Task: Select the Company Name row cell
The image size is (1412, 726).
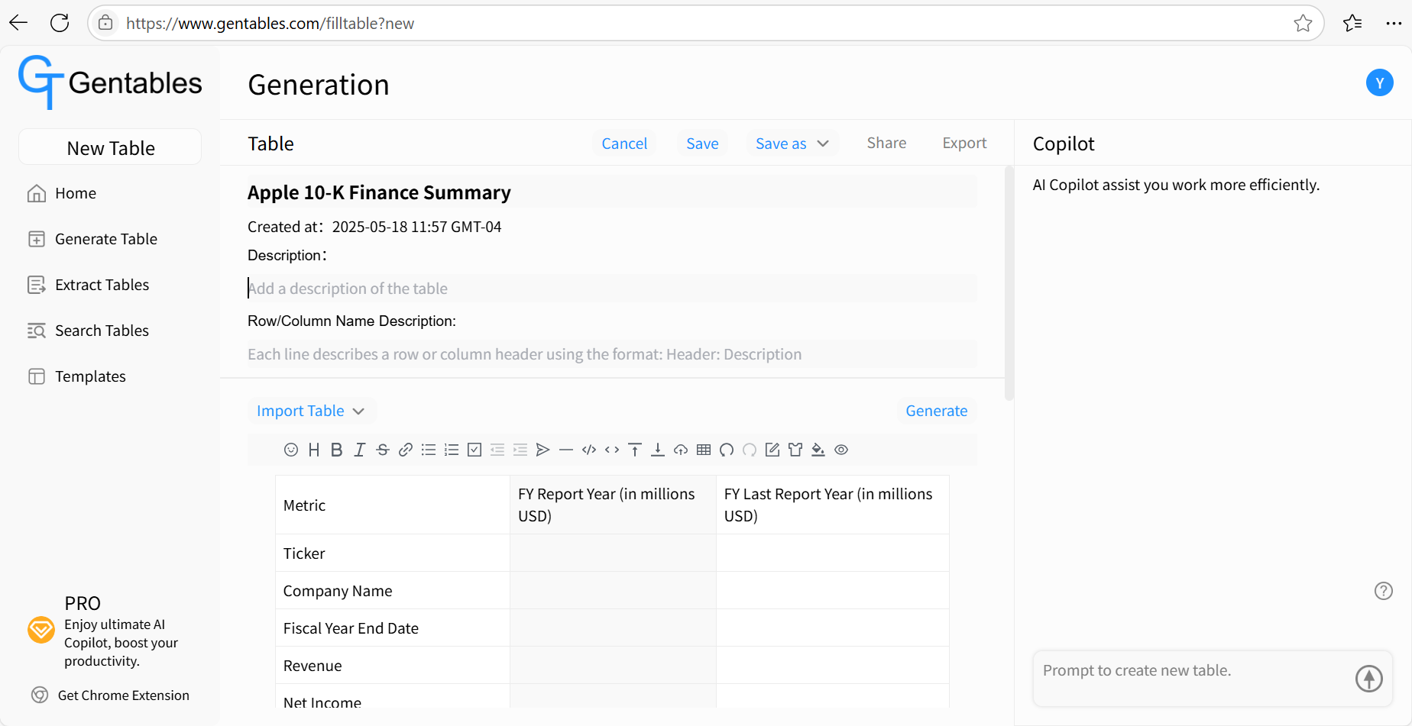Action: tap(392, 591)
